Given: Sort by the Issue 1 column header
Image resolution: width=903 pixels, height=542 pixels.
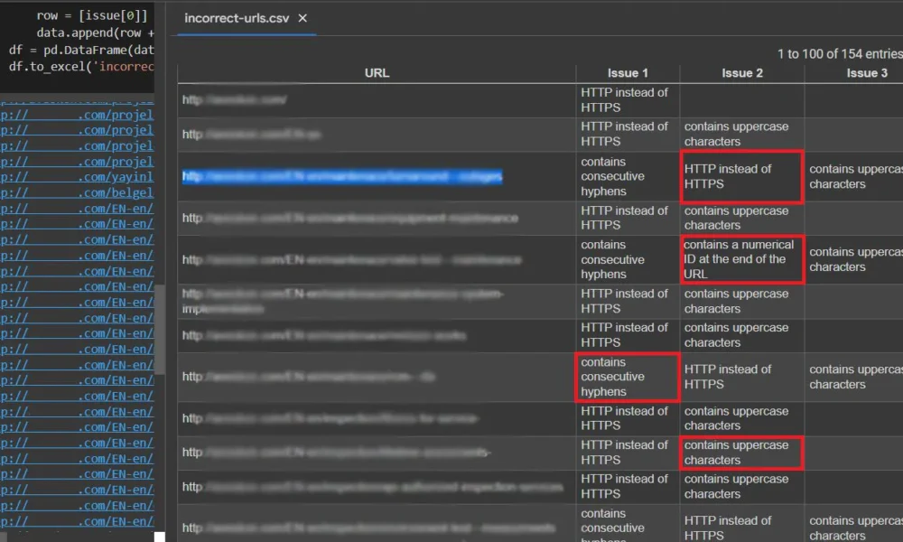Looking at the screenshot, I should click(x=628, y=73).
